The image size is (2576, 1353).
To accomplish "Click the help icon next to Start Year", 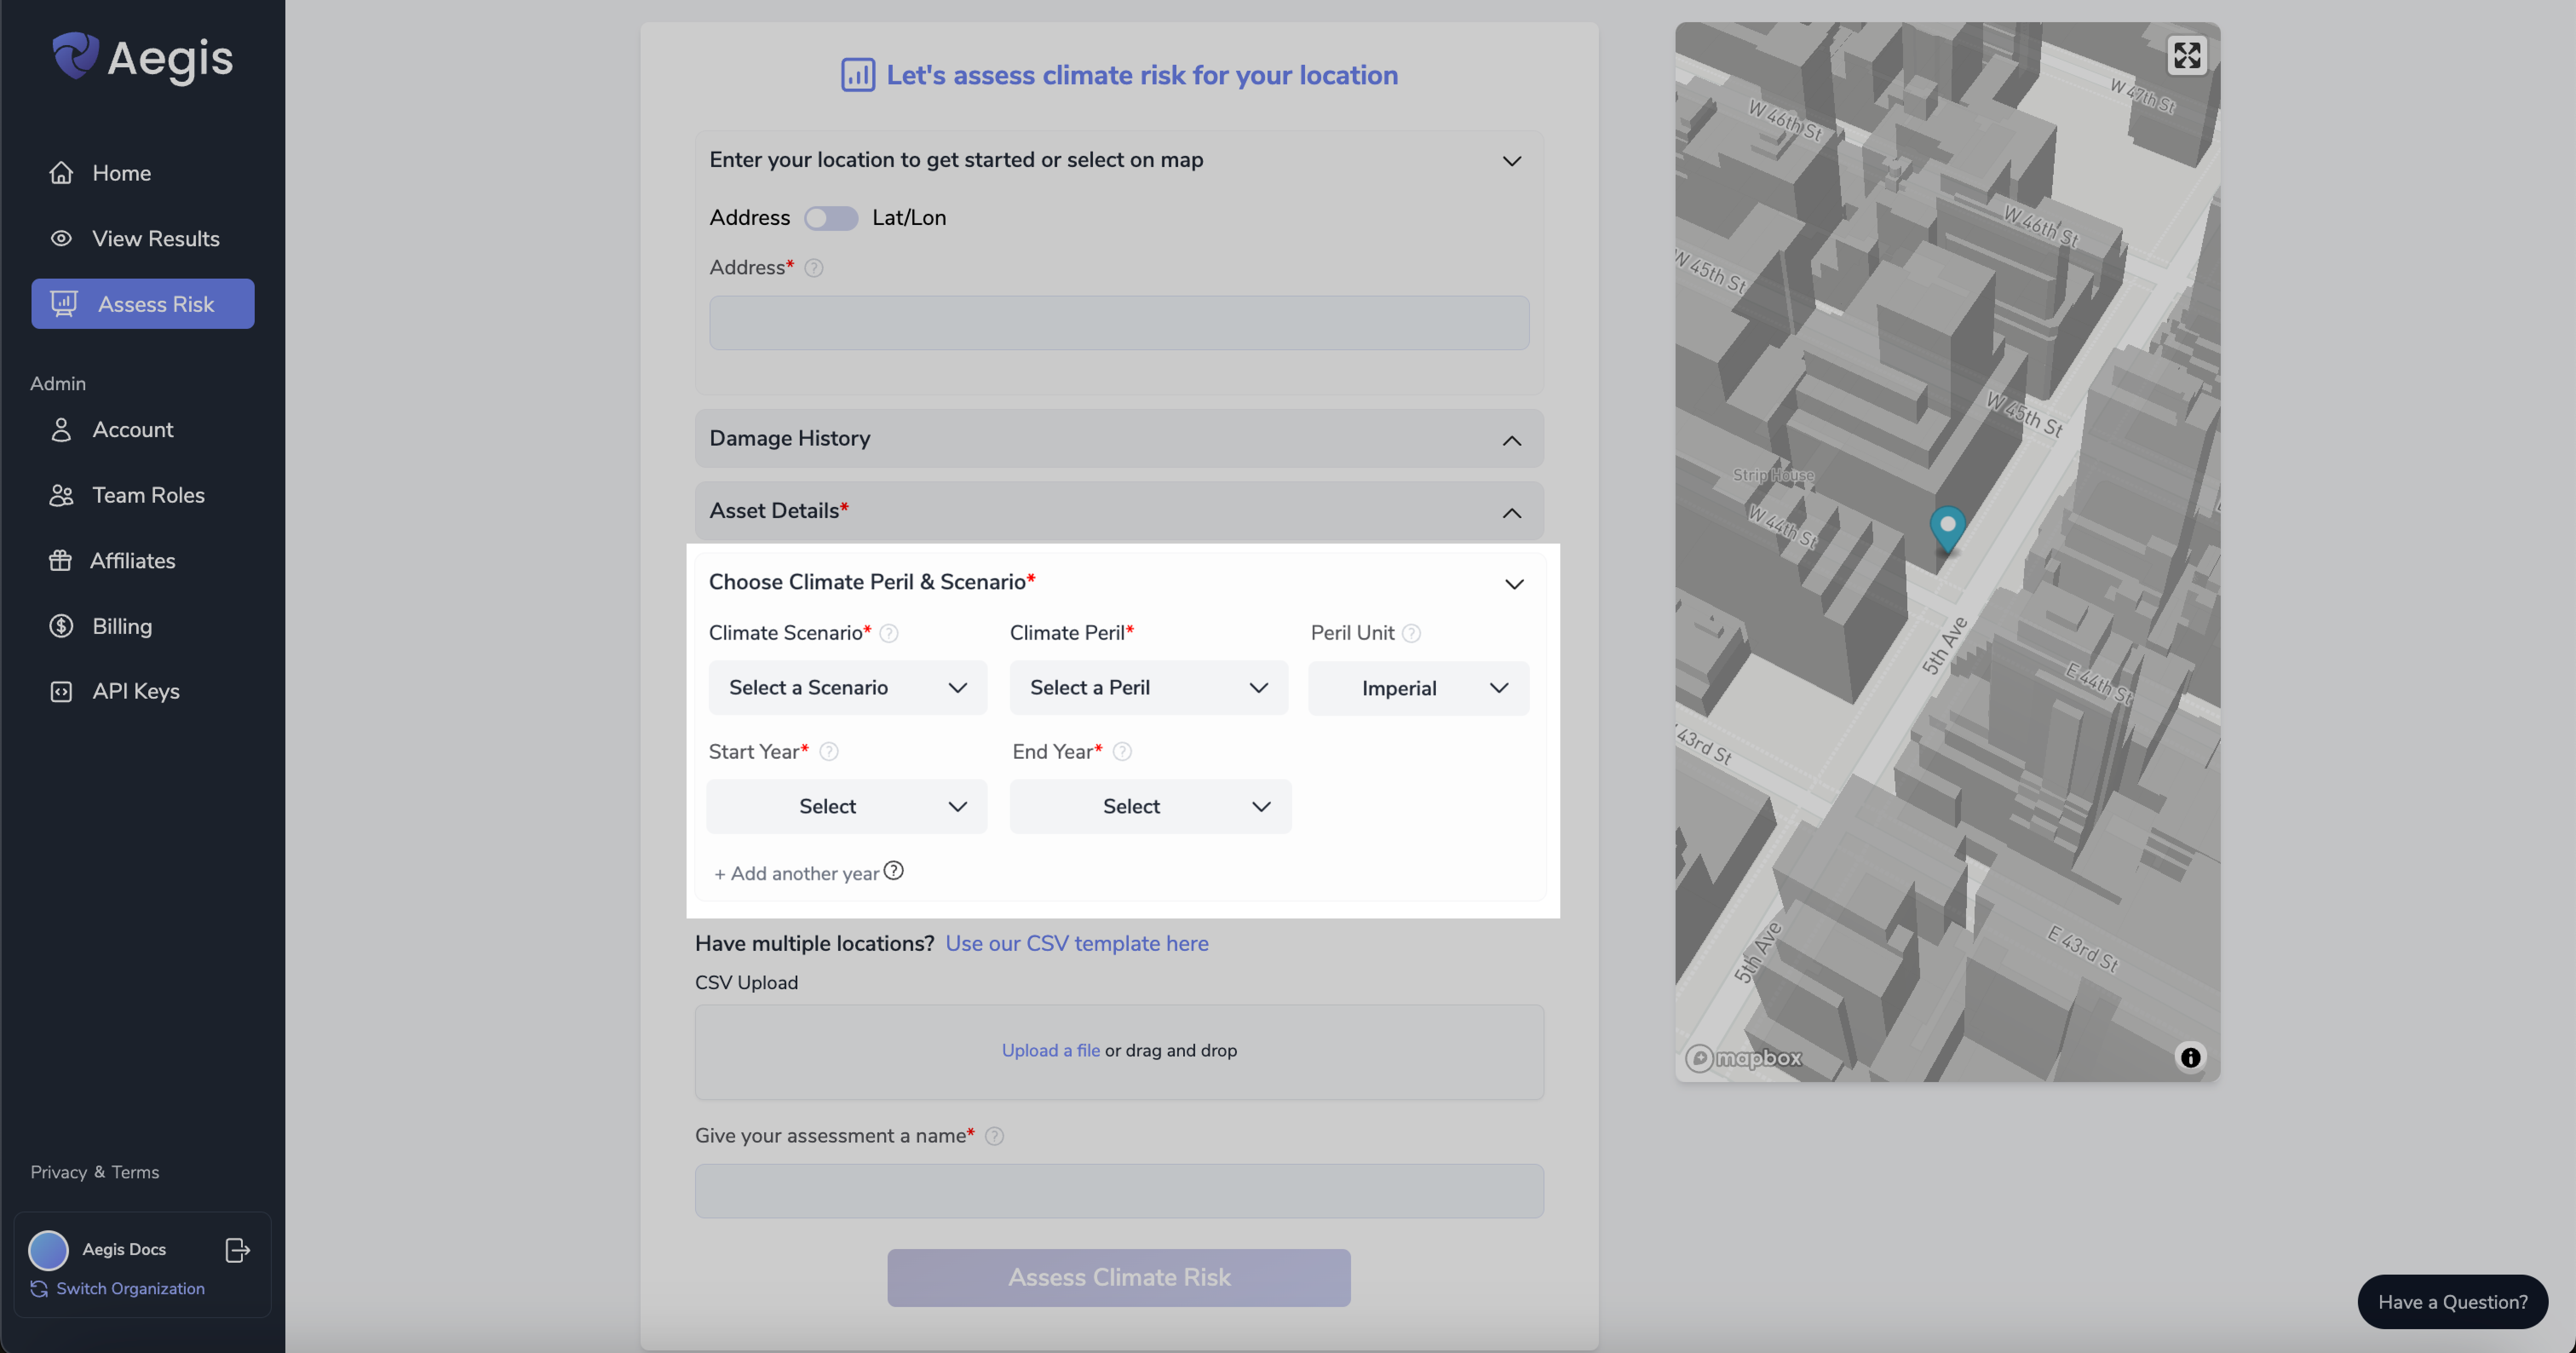I will point(828,752).
